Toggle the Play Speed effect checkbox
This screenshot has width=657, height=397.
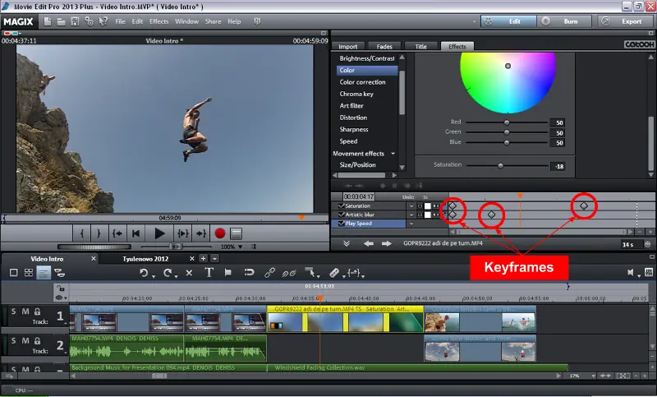point(341,224)
